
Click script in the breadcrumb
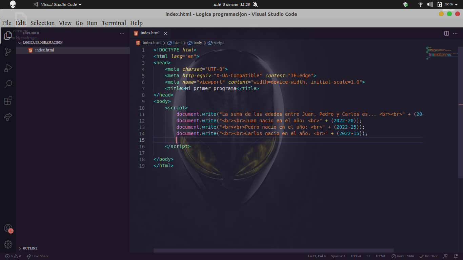216,43
